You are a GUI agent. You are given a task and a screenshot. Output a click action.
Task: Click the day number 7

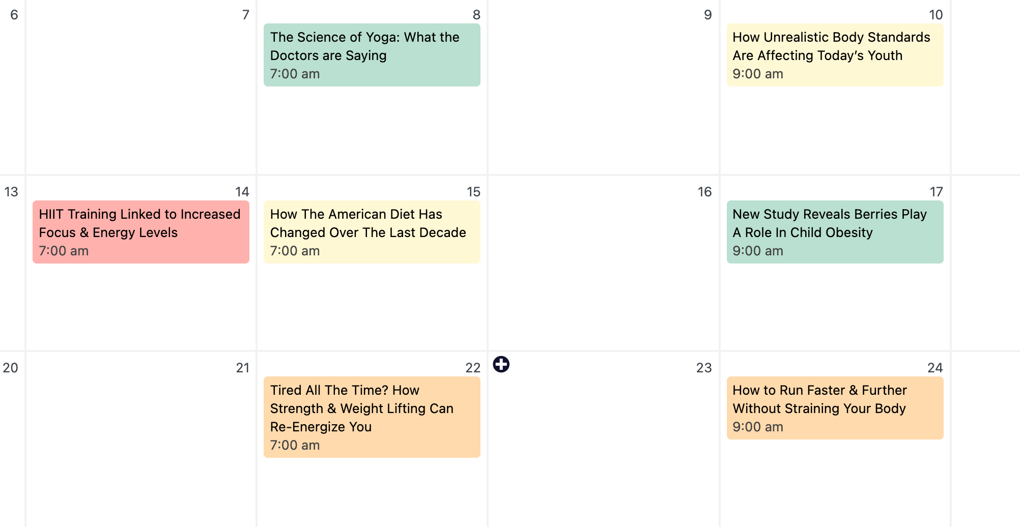coord(246,15)
